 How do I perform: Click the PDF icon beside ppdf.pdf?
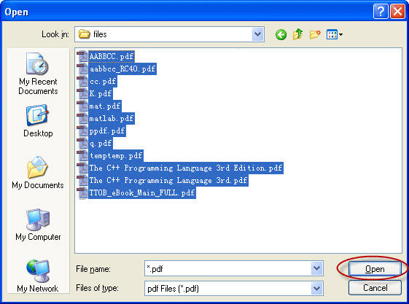tap(82, 131)
